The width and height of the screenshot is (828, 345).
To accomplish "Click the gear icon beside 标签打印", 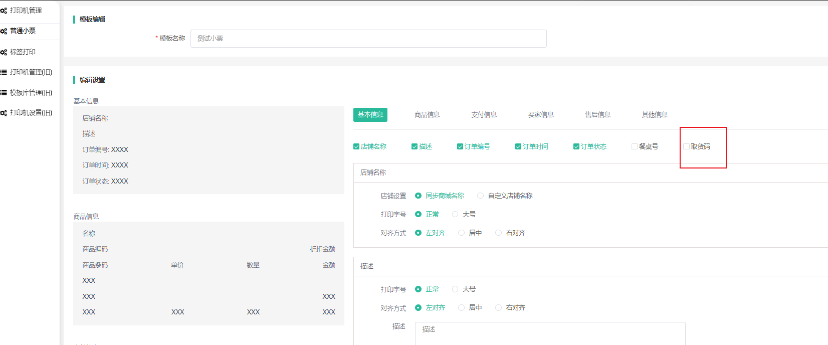I will point(4,52).
